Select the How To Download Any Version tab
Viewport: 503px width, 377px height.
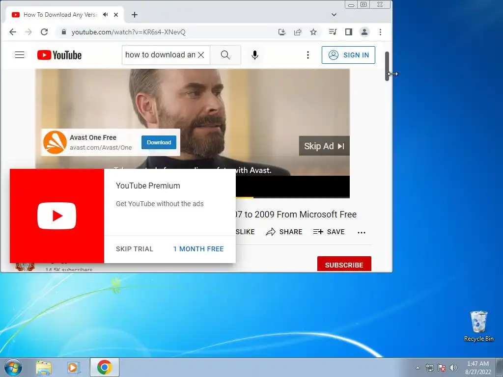click(61, 15)
